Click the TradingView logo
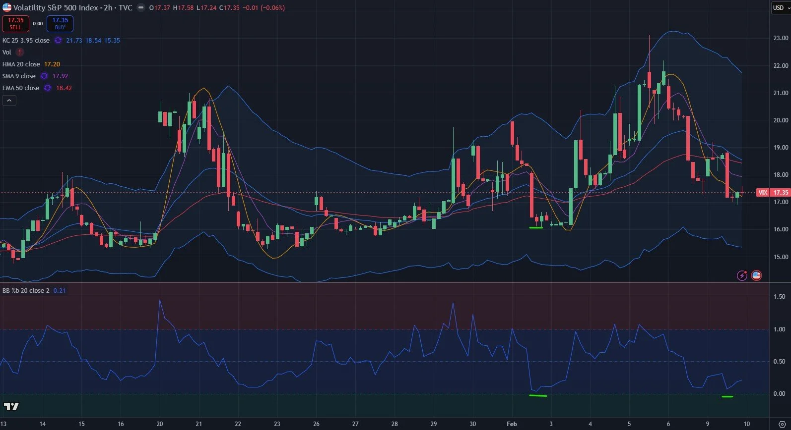791x430 pixels. [x=11, y=406]
